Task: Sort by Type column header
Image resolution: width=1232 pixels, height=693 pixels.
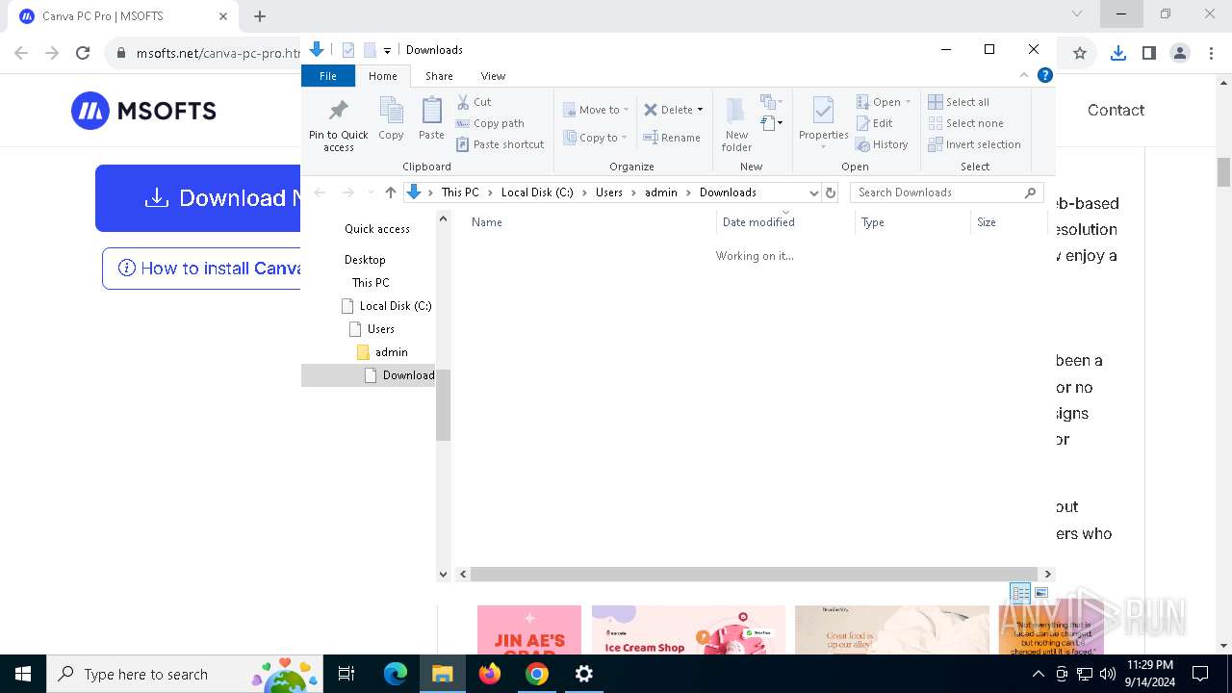Action: coord(912,222)
